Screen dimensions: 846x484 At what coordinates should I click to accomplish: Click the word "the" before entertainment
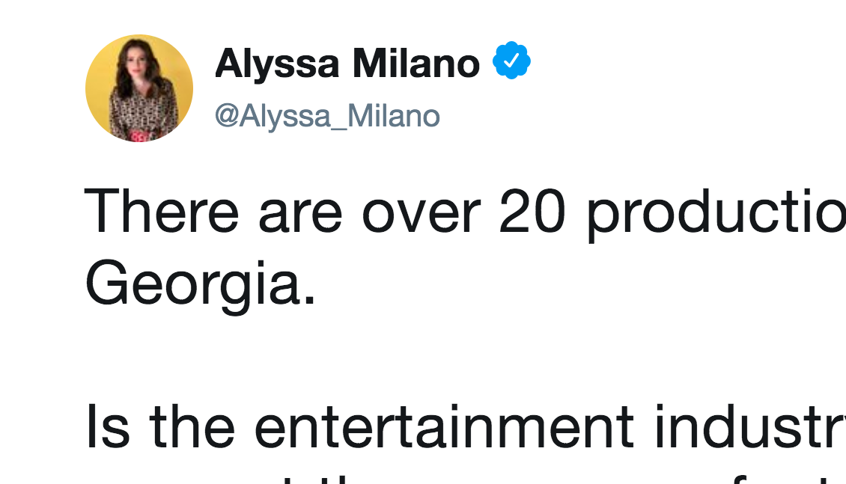pyautogui.click(x=192, y=426)
